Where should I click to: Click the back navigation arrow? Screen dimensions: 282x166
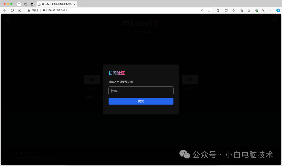tap(4, 10)
